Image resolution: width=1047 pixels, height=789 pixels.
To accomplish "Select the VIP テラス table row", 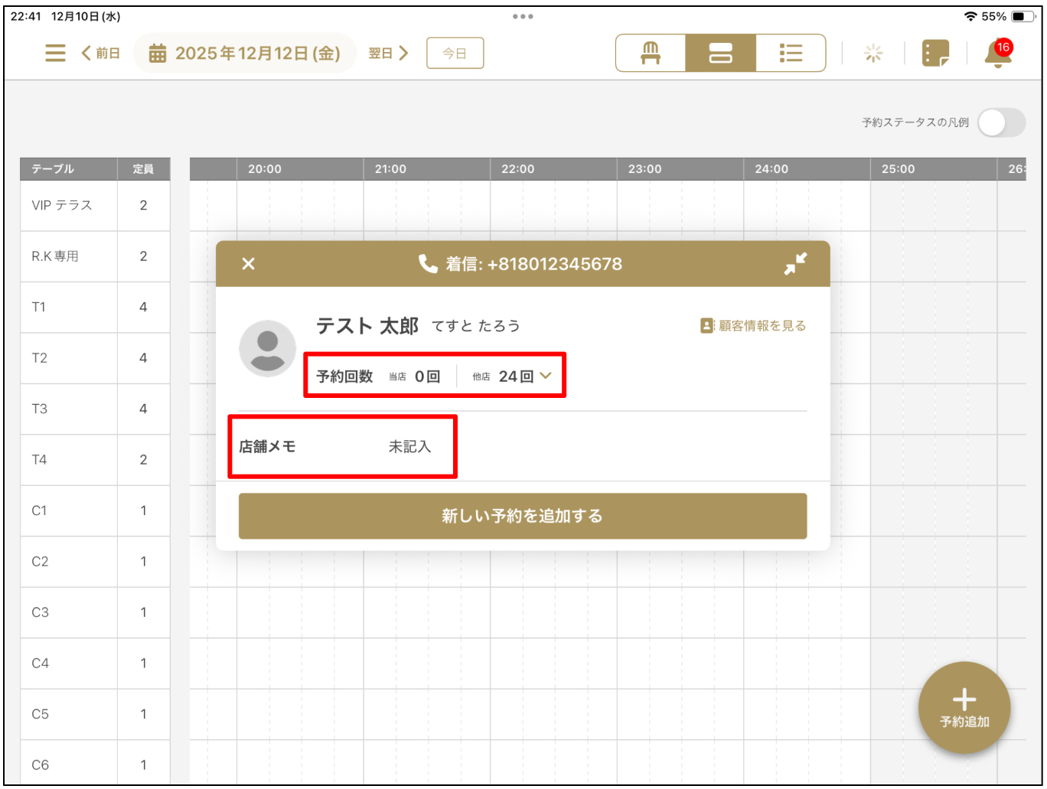I will 69,205.
